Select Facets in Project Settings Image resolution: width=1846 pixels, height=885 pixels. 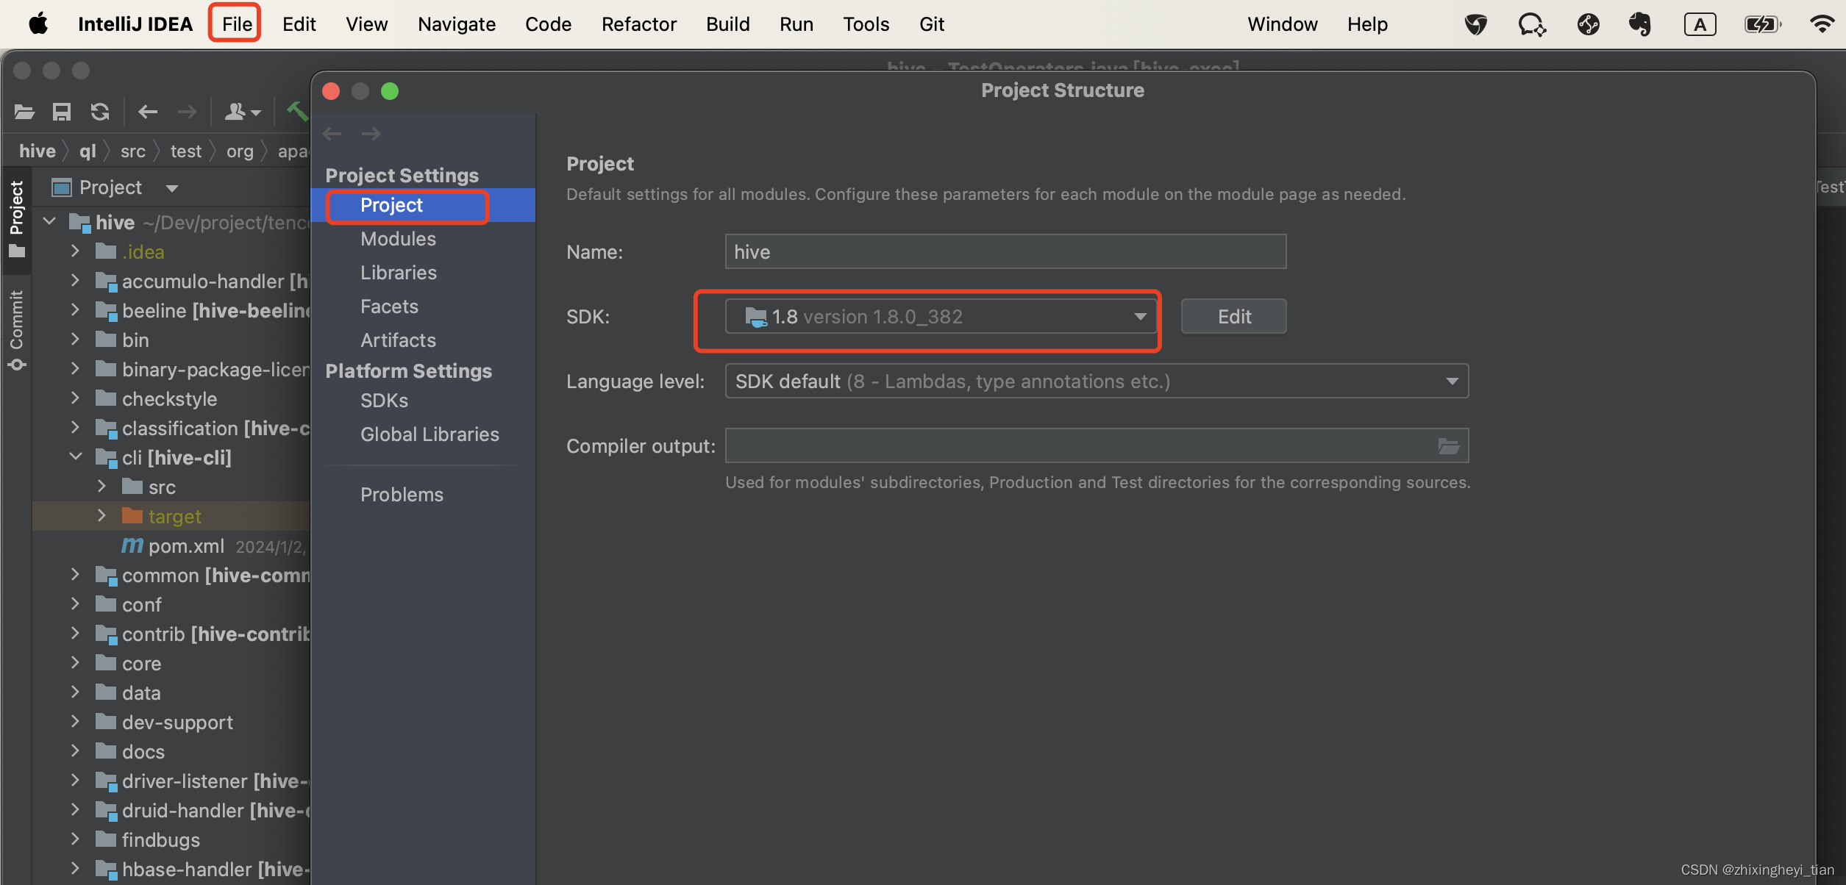click(x=389, y=307)
